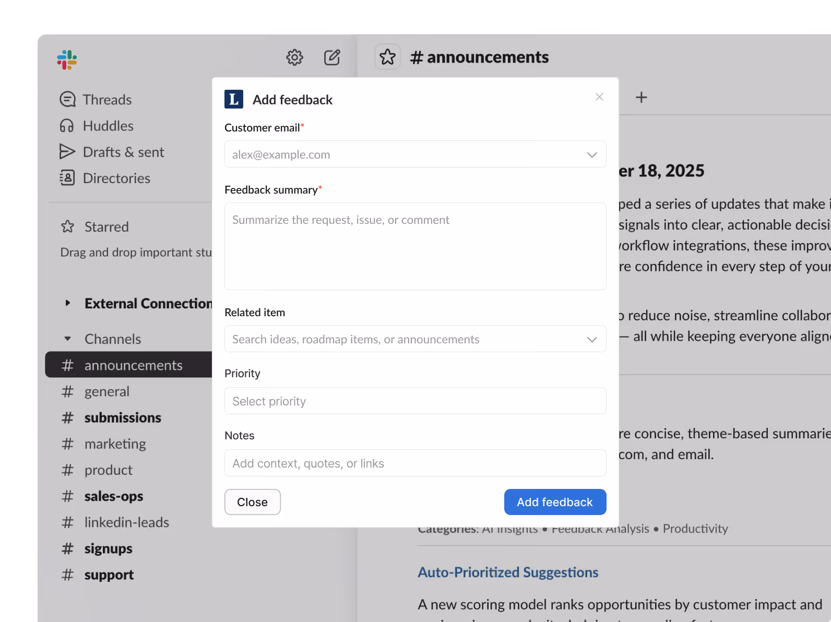This screenshot has height=622, width=831.
Task: Open the linkedin-leads channel
Action: tap(127, 522)
